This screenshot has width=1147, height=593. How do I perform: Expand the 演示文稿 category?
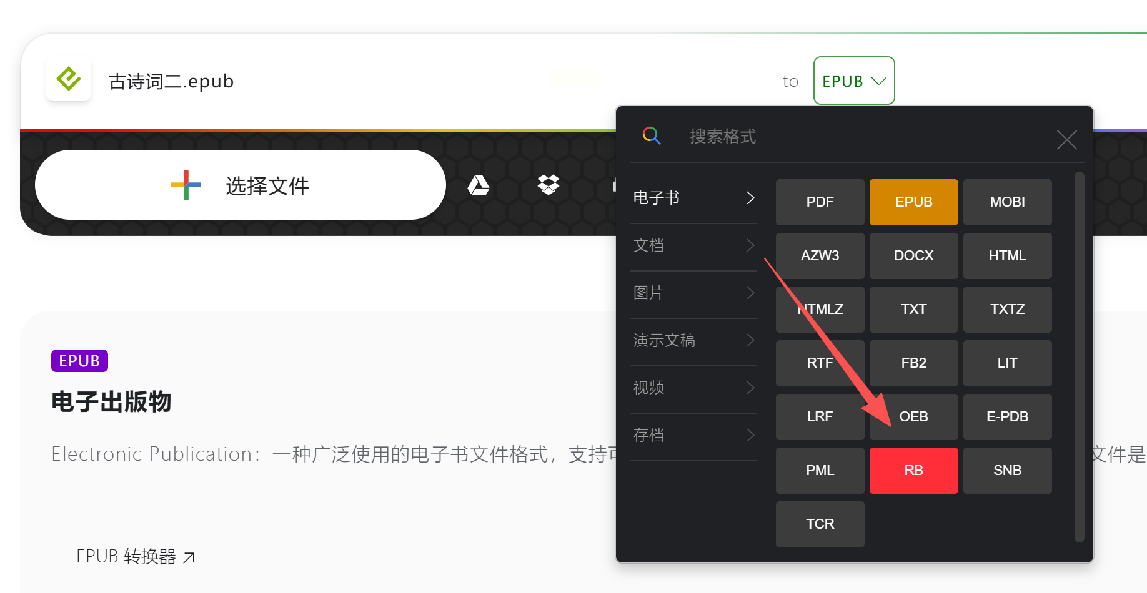pyautogui.click(x=693, y=340)
